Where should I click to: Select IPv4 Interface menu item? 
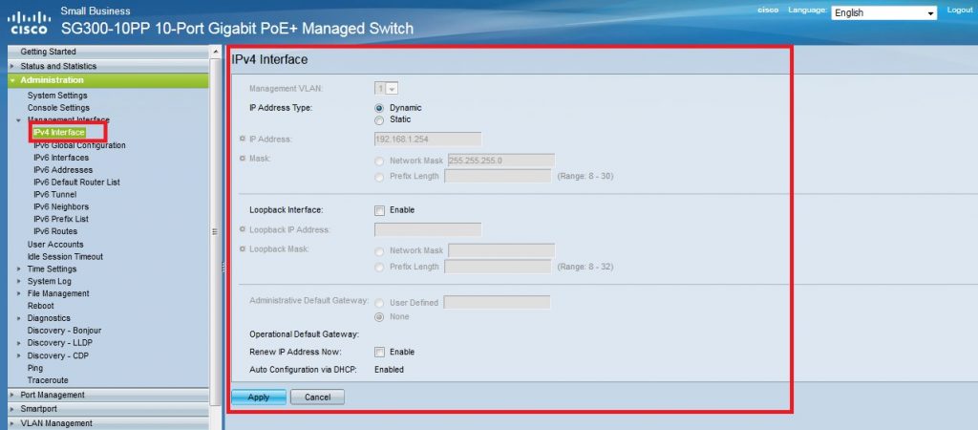pos(58,133)
